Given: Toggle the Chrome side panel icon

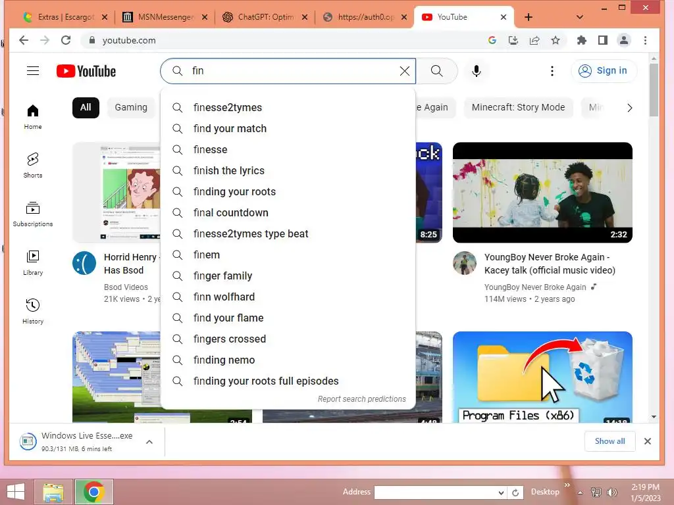Looking at the screenshot, I should 603,40.
